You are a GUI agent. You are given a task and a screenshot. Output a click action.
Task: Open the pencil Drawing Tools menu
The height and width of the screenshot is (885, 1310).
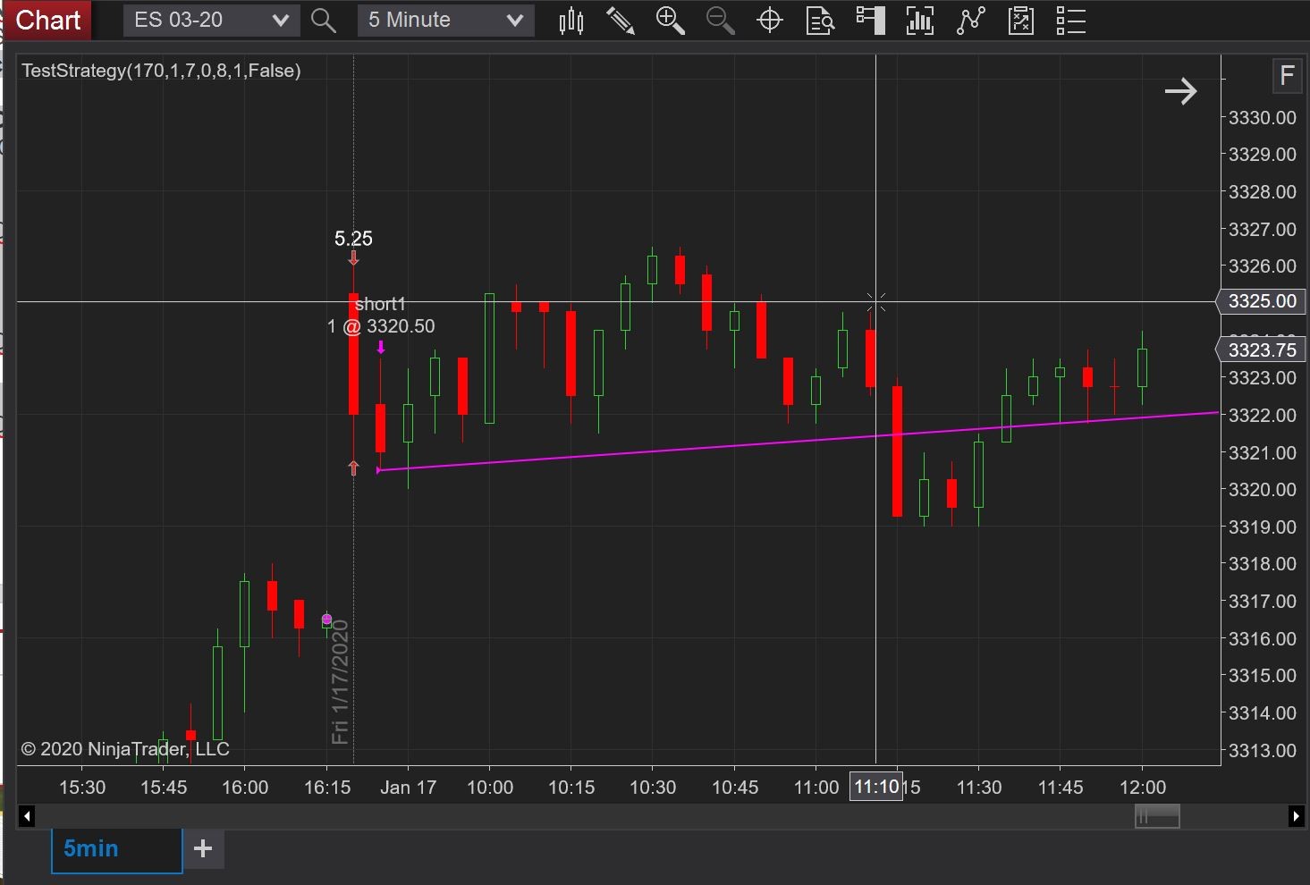point(621,21)
